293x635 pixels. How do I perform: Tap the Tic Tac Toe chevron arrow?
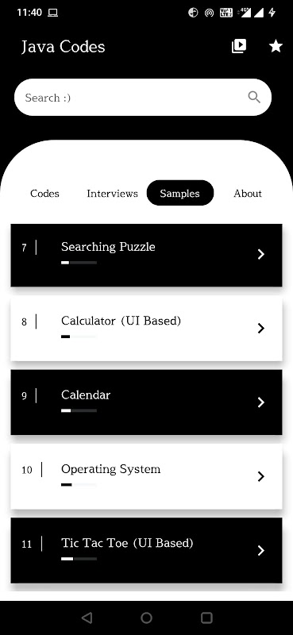[x=261, y=550]
